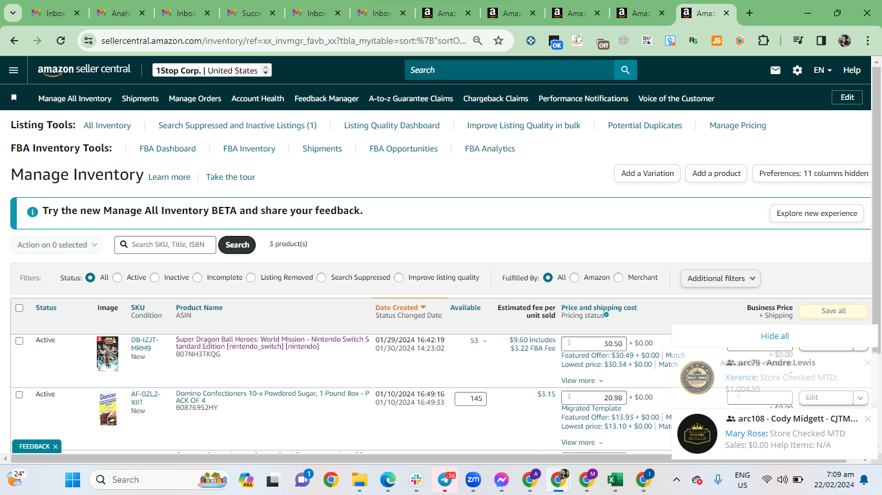
Task: Open Zoom from the taskbar
Action: 473,480
